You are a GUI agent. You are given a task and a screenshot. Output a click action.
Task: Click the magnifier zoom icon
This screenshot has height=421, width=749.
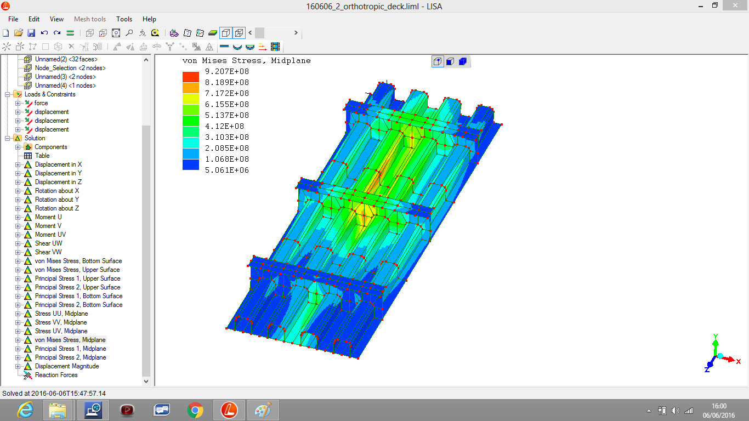pos(129,33)
